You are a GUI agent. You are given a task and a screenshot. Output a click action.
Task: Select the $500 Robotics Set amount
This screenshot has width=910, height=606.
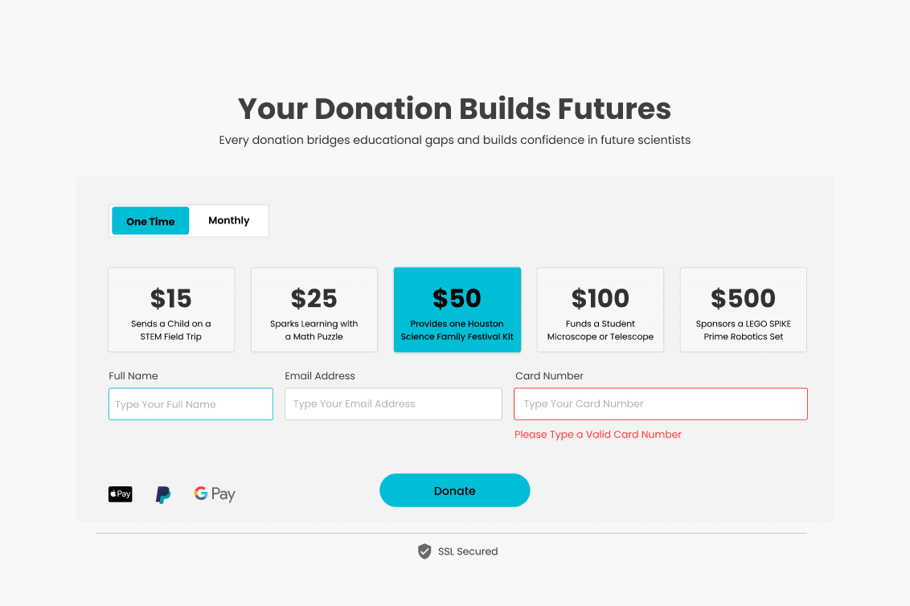click(x=743, y=309)
